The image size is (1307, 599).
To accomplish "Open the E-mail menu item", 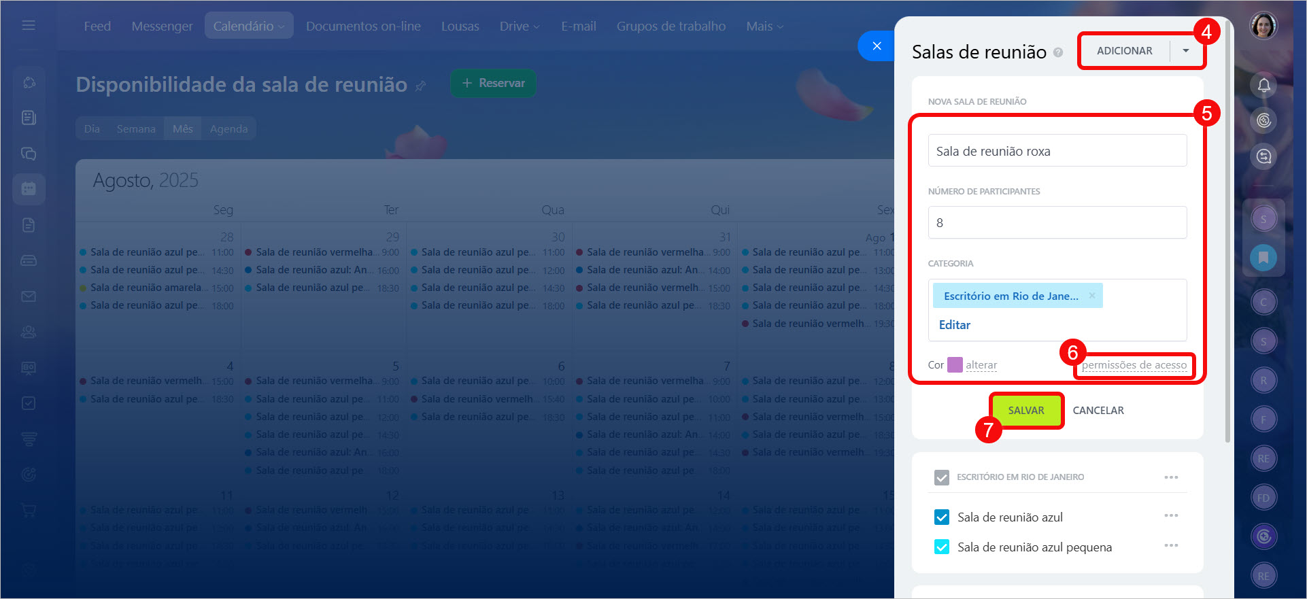I will tap(579, 26).
